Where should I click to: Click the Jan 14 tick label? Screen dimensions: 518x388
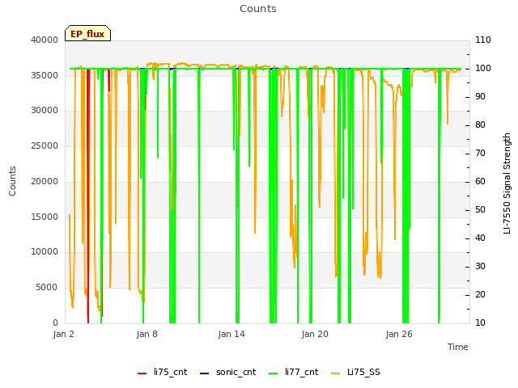click(x=231, y=334)
